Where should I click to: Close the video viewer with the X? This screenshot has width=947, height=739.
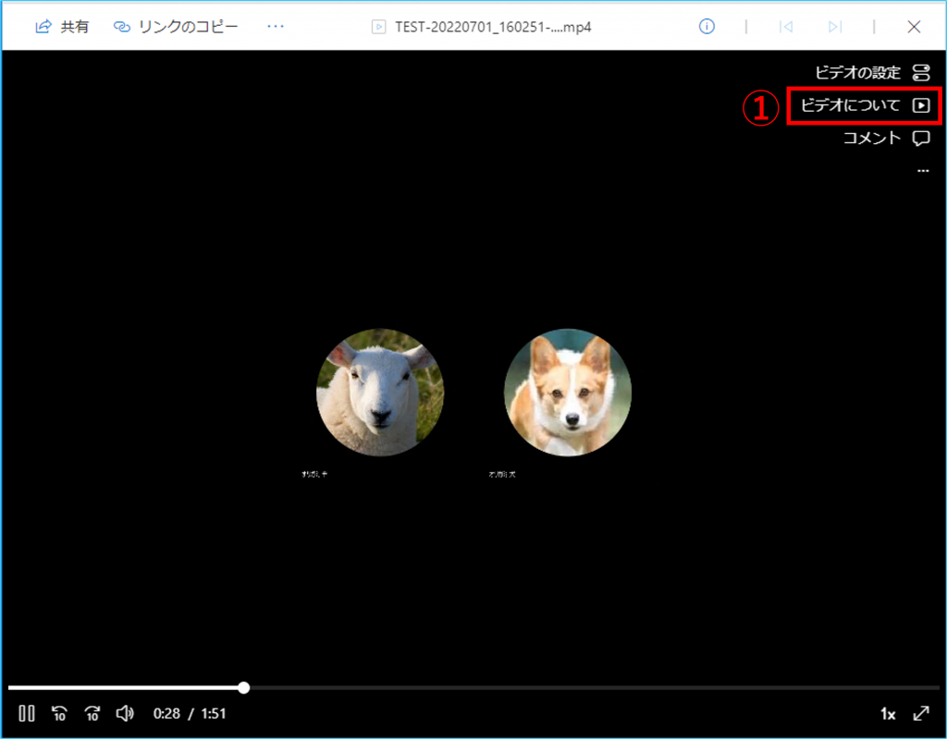point(914,27)
